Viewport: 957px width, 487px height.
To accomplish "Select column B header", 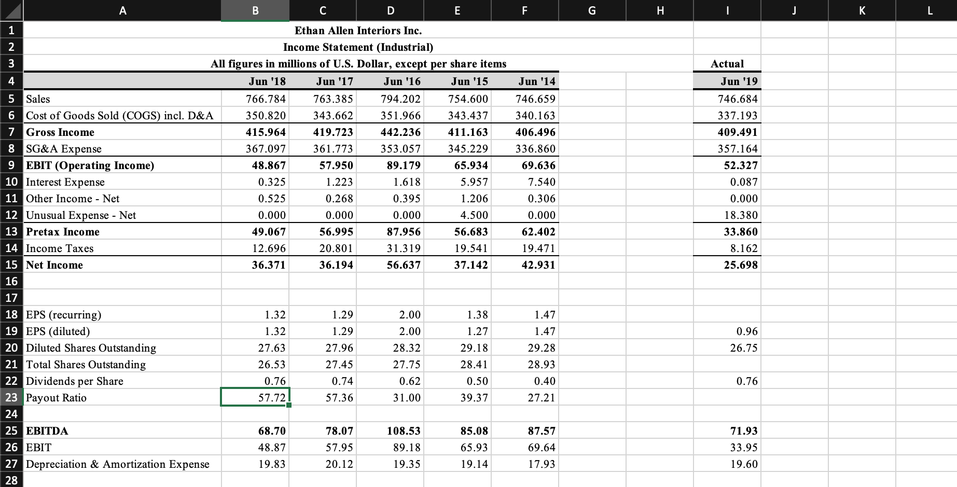I will click(x=255, y=10).
